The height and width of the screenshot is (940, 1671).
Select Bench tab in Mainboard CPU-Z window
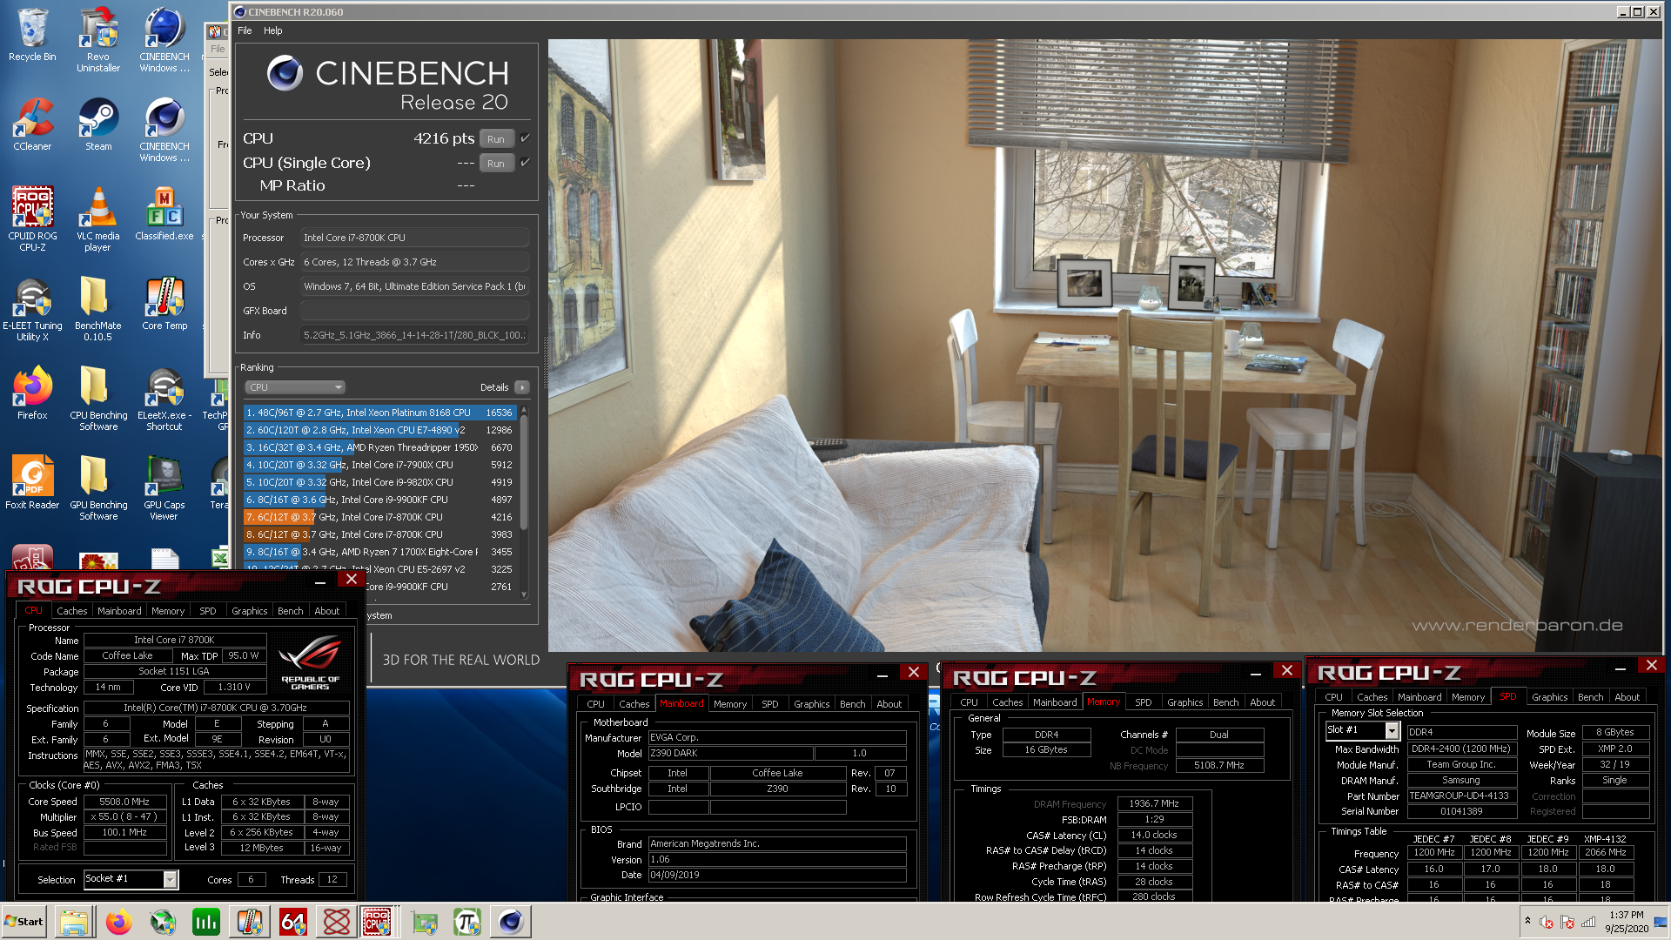click(x=852, y=704)
